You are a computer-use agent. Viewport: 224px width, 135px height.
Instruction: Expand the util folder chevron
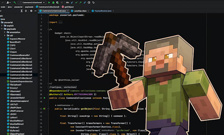click(x=5, y=36)
